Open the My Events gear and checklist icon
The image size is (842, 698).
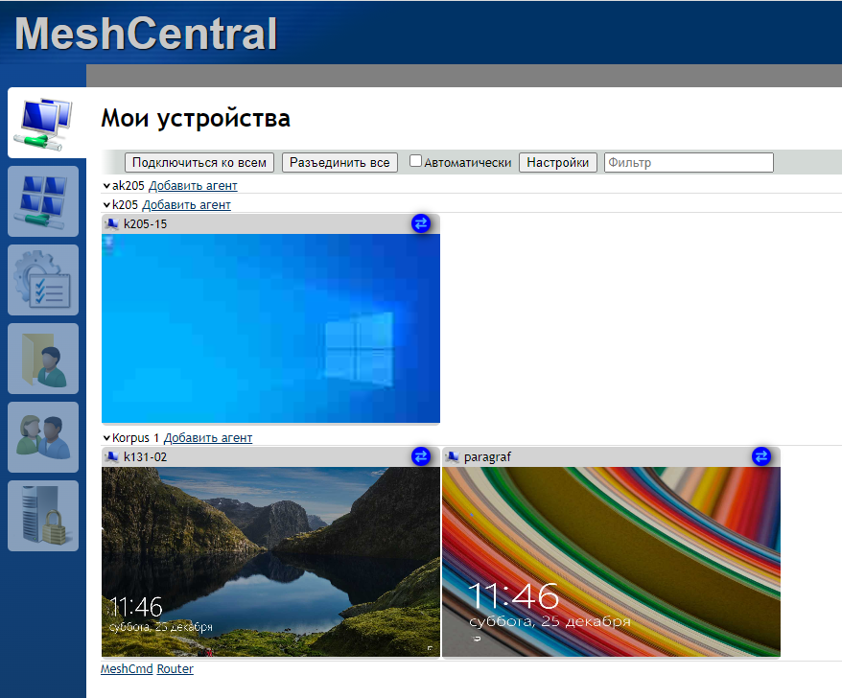coord(43,280)
